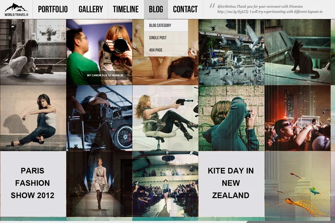Open the runway model in grey dress photo
Screen dimensions: 335x223
tap(99, 184)
